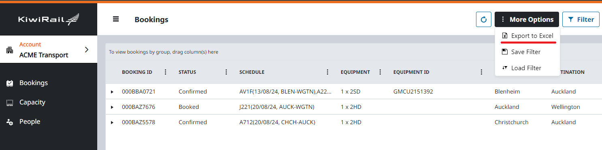Expand booking row 000BBA0721
The image size is (602, 150).
tap(112, 92)
